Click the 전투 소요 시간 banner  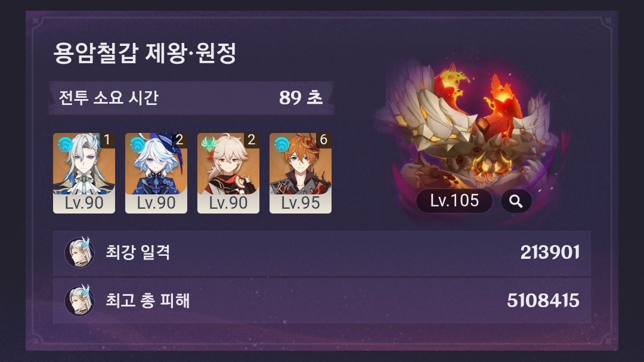[x=191, y=98]
